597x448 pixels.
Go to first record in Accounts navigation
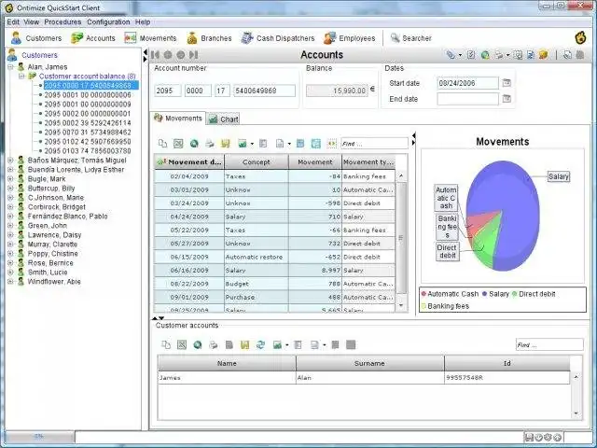[x=155, y=55]
